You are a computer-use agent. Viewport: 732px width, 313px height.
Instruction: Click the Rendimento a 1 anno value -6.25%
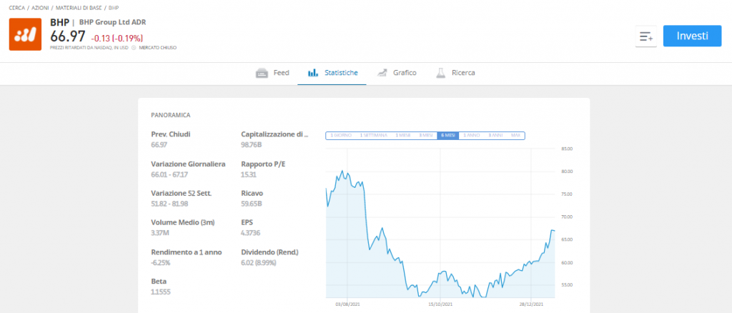point(161,263)
